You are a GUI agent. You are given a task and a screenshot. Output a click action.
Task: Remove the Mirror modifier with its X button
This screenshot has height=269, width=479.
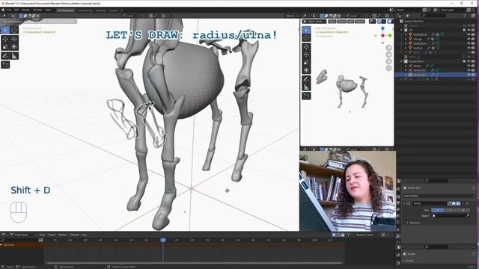(467, 203)
